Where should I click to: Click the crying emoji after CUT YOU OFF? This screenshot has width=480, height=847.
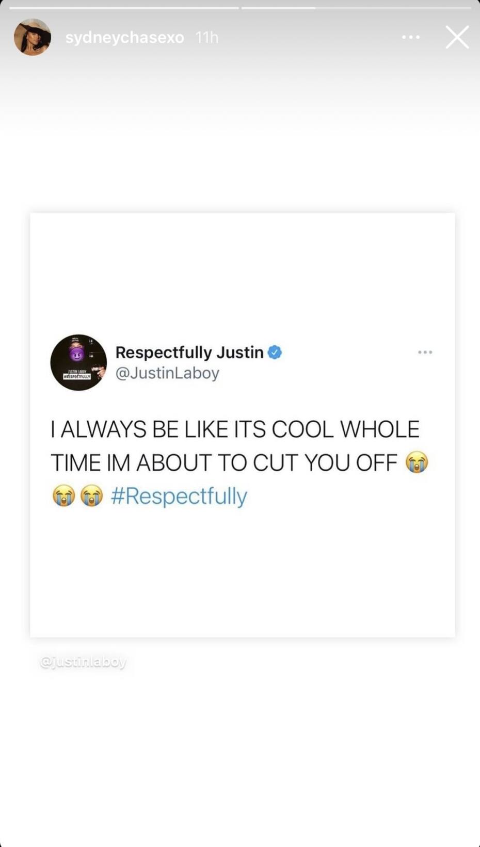(417, 462)
